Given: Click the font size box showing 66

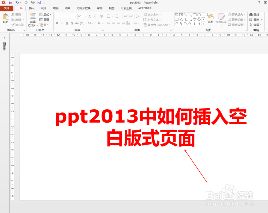Looking at the screenshot, I should (x=82, y=16).
